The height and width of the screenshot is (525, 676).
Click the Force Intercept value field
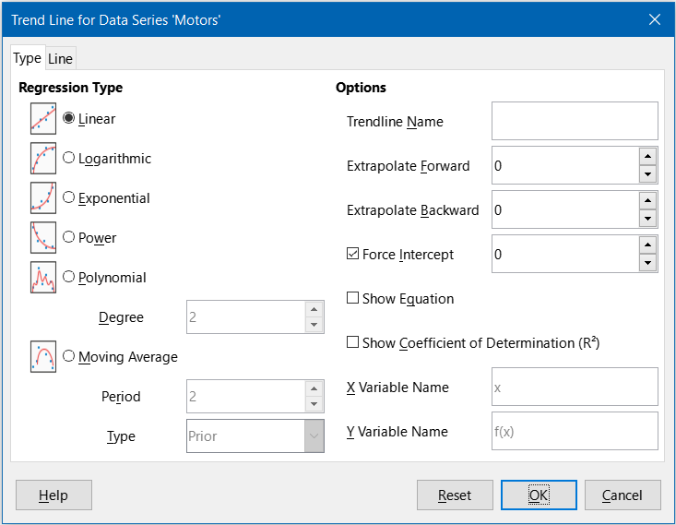565,254
